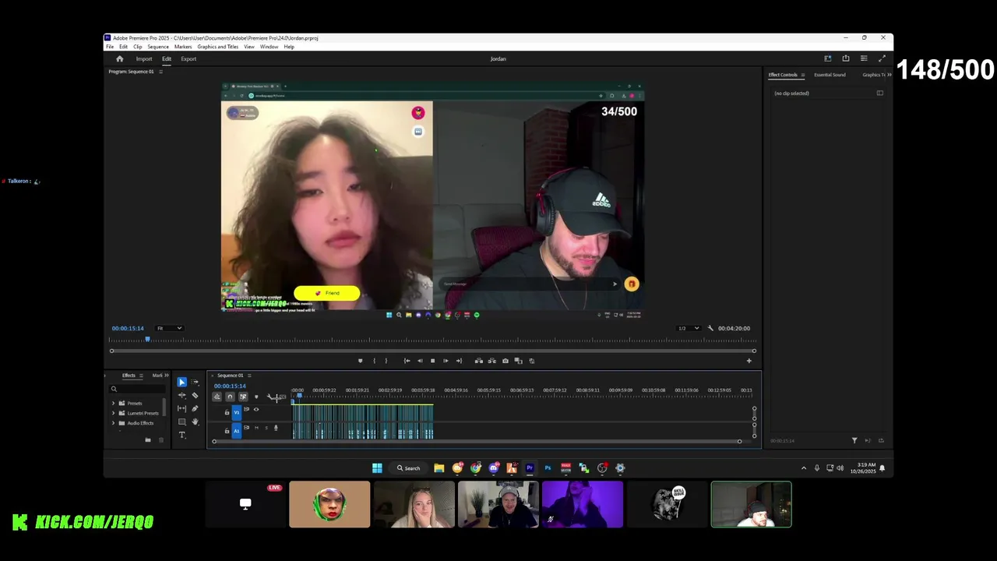Select the Slip tool
The image size is (997, 561).
(x=181, y=408)
